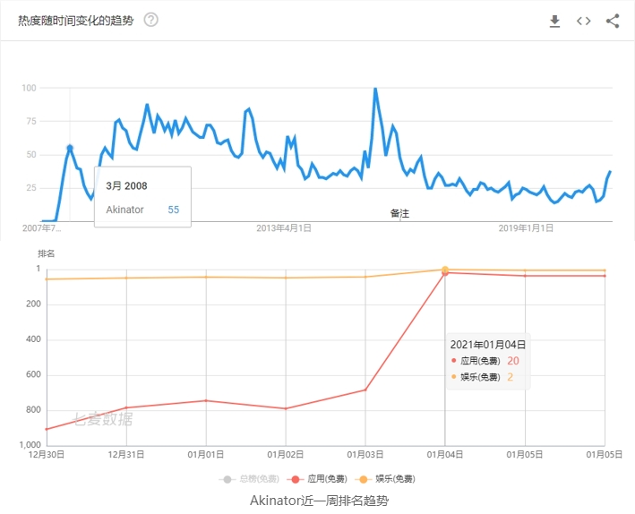Toggle the 总榜(免费) legend series
The height and width of the screenshot is (514, 635).
[249, 479]
